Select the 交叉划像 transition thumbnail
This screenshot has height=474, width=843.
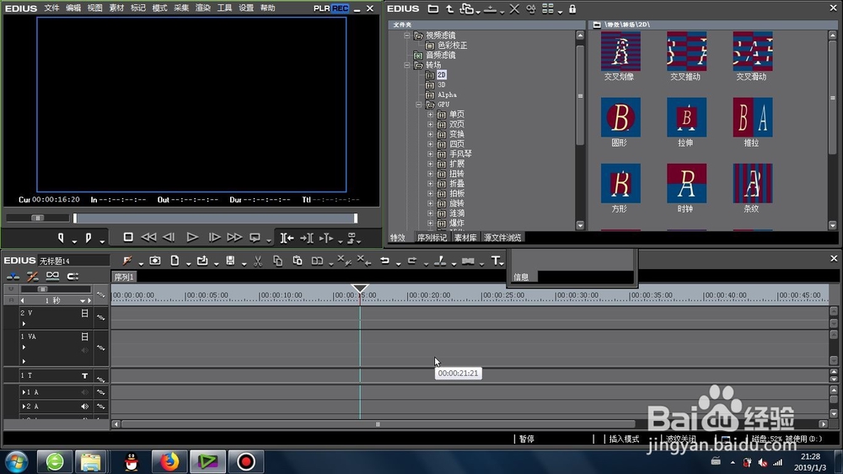[x=620, y=51]
